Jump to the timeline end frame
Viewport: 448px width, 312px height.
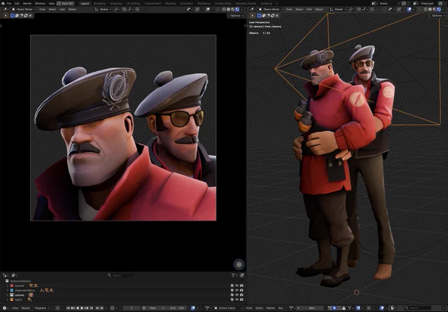coord(92,308)
